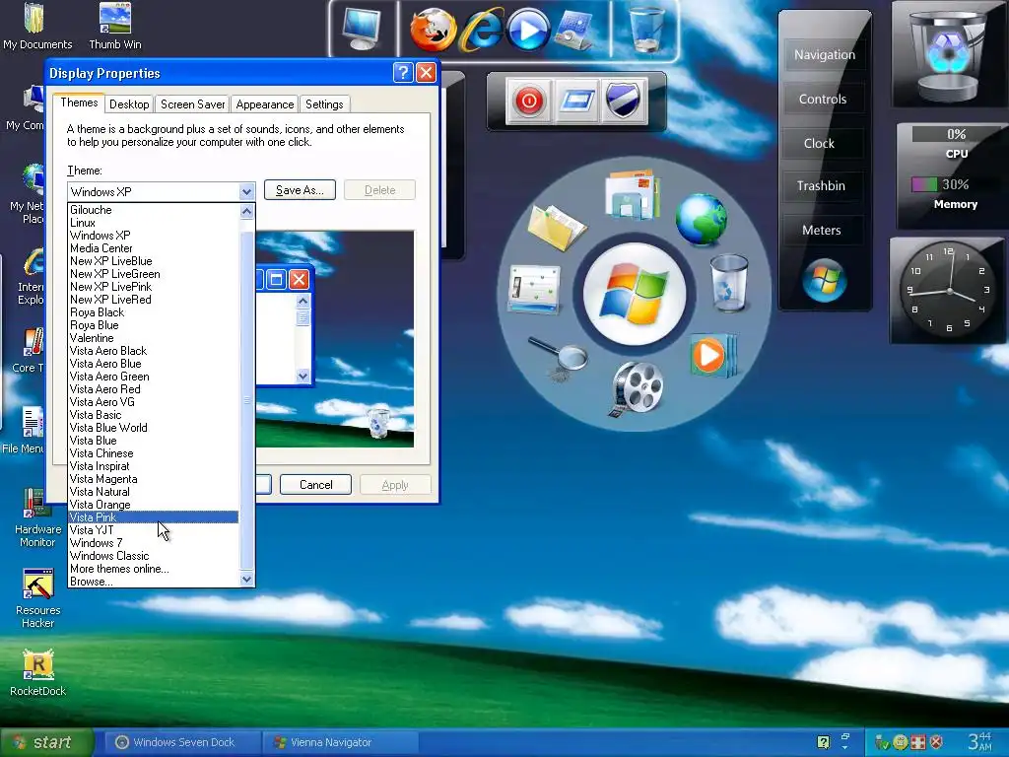
Task: Launch Internet Explorer in the top dock
Action: tap(481, 29)
